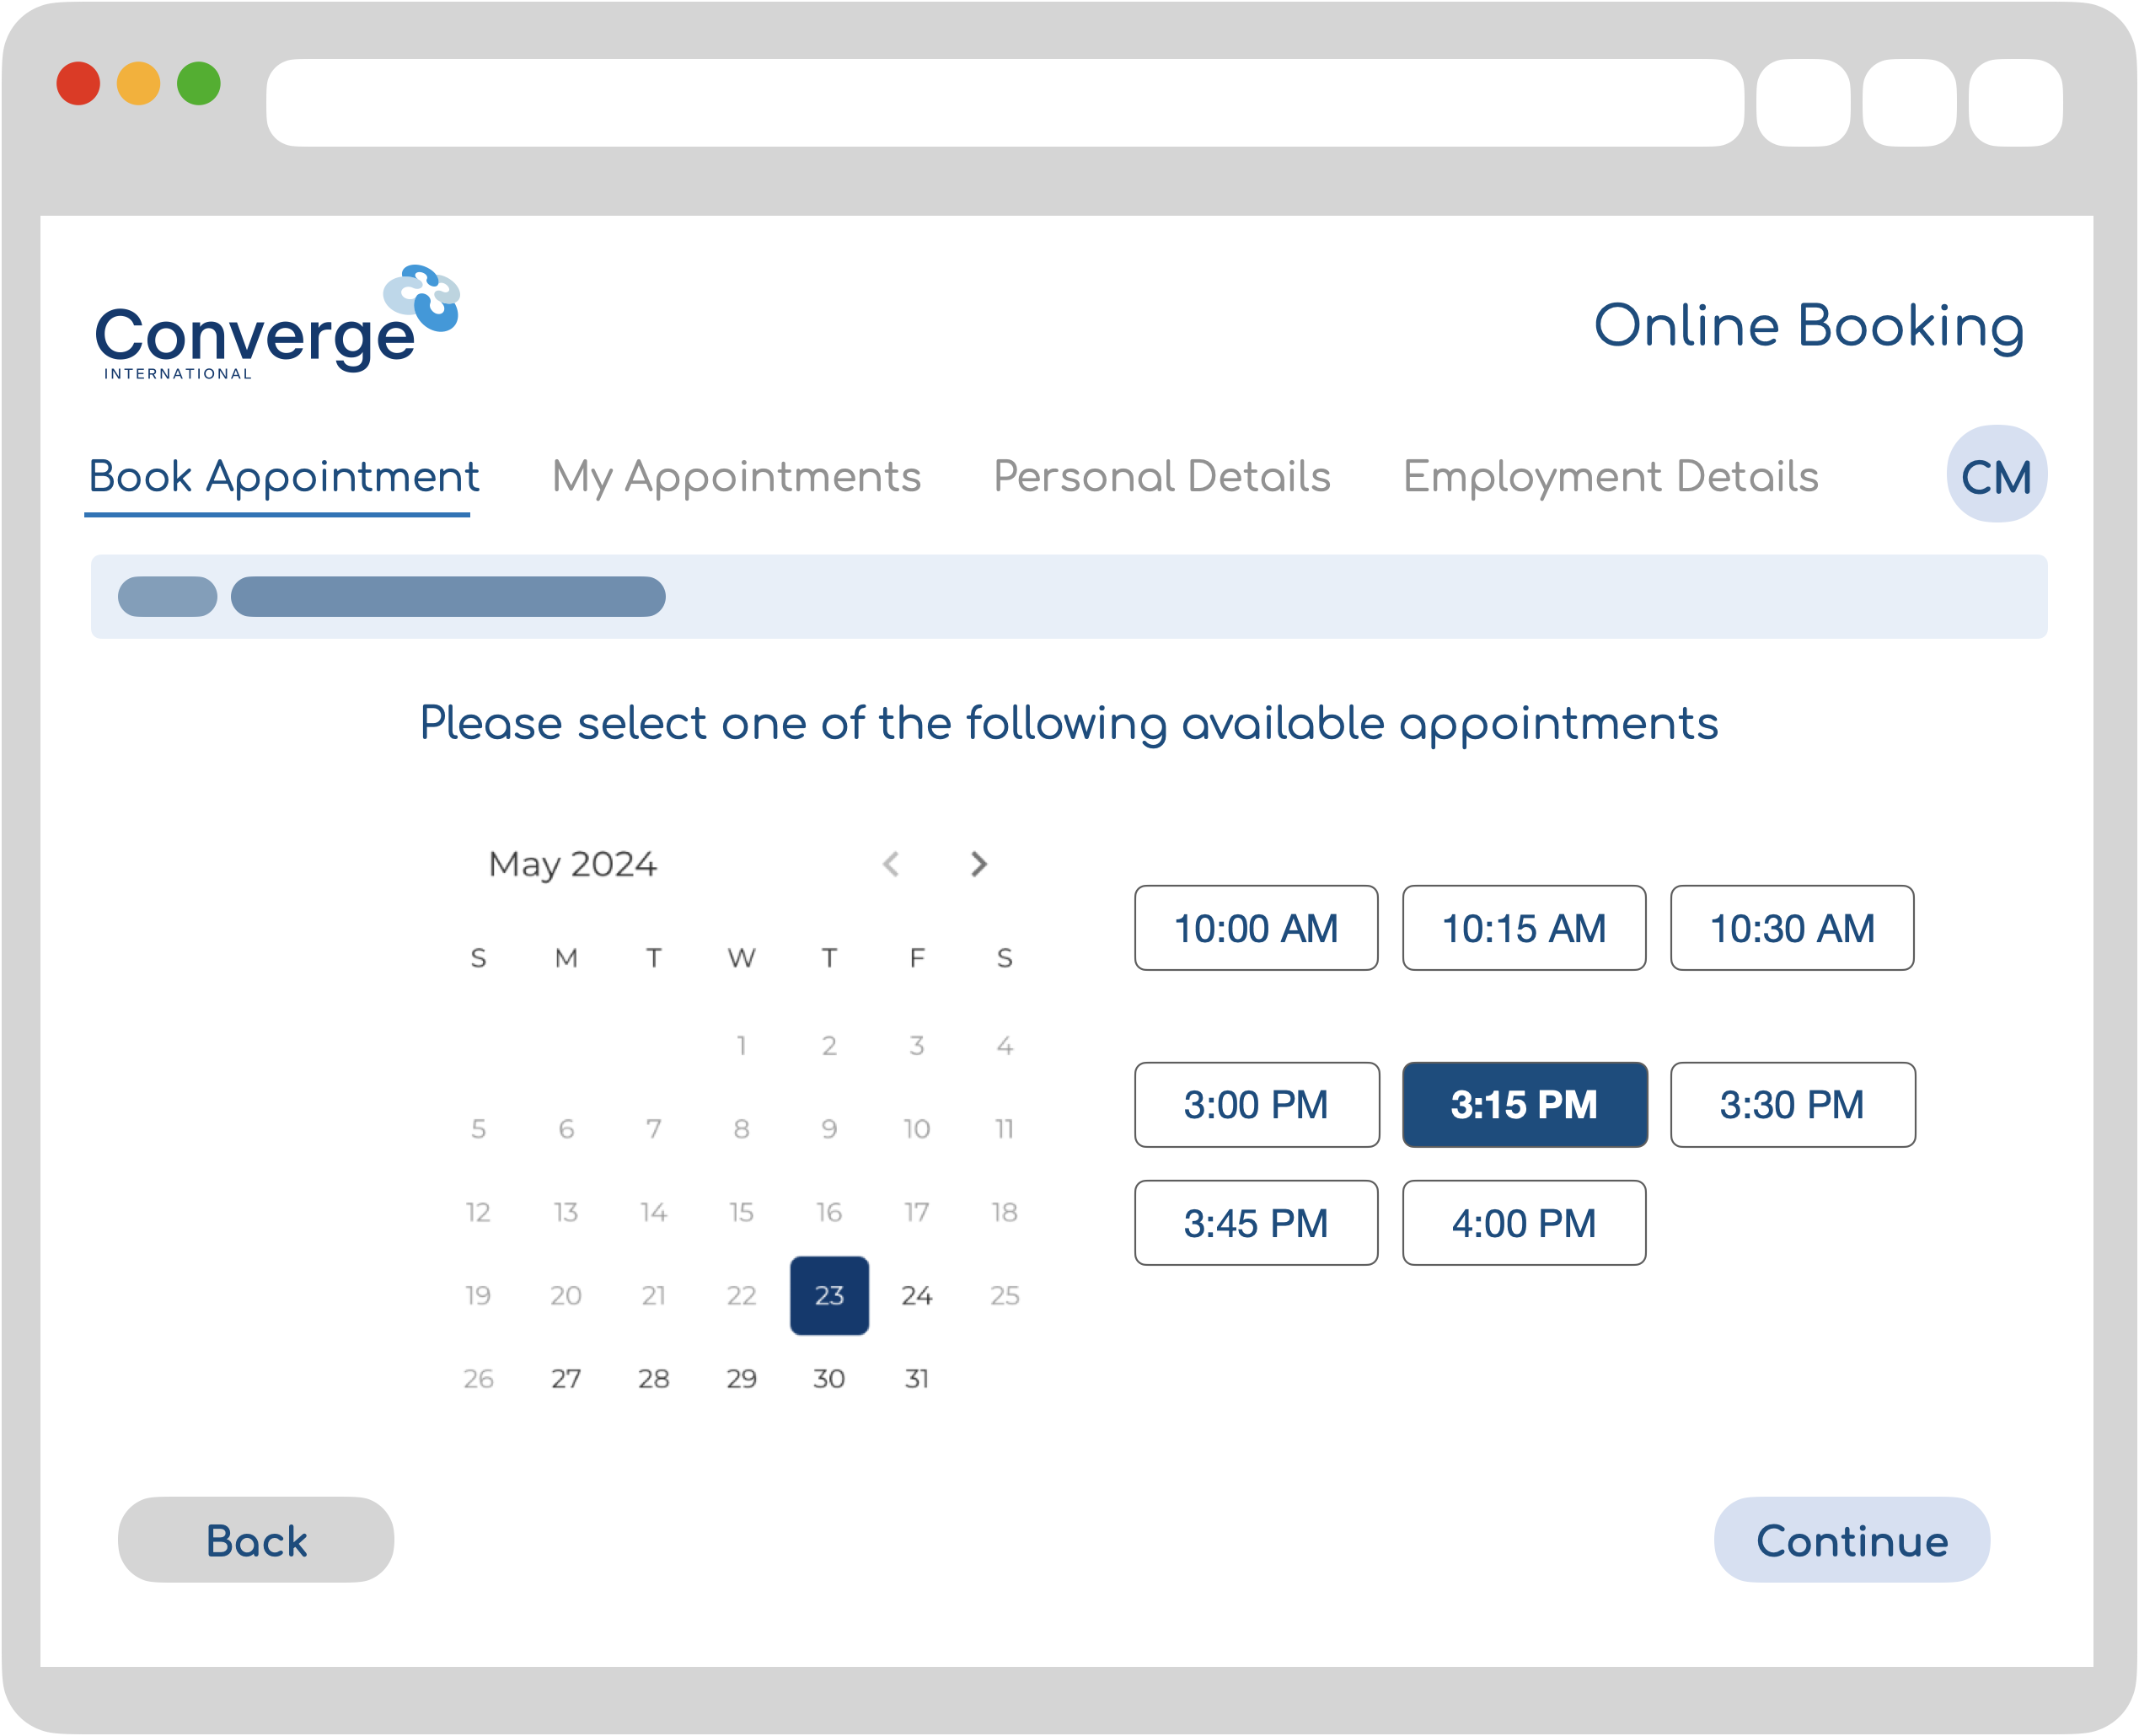Click the red window close dot
This screenshot has width=2139, height=1736.
click(78, 83)
